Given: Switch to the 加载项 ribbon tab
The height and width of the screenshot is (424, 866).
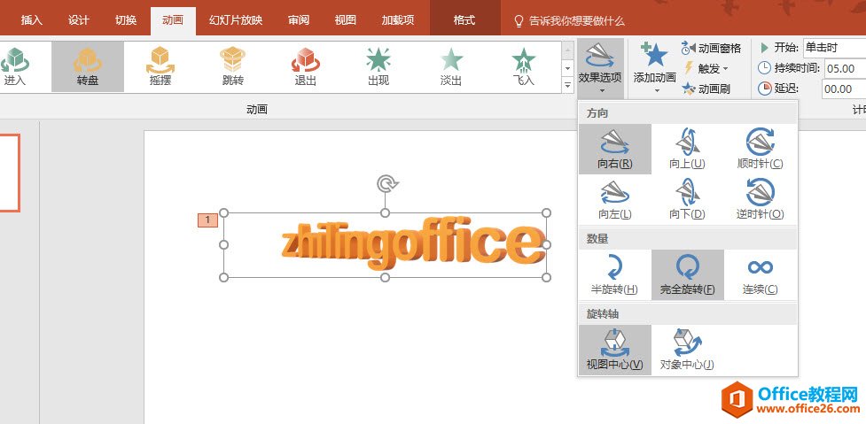Looking at the screenshot, I should click(x=398, y=20).
